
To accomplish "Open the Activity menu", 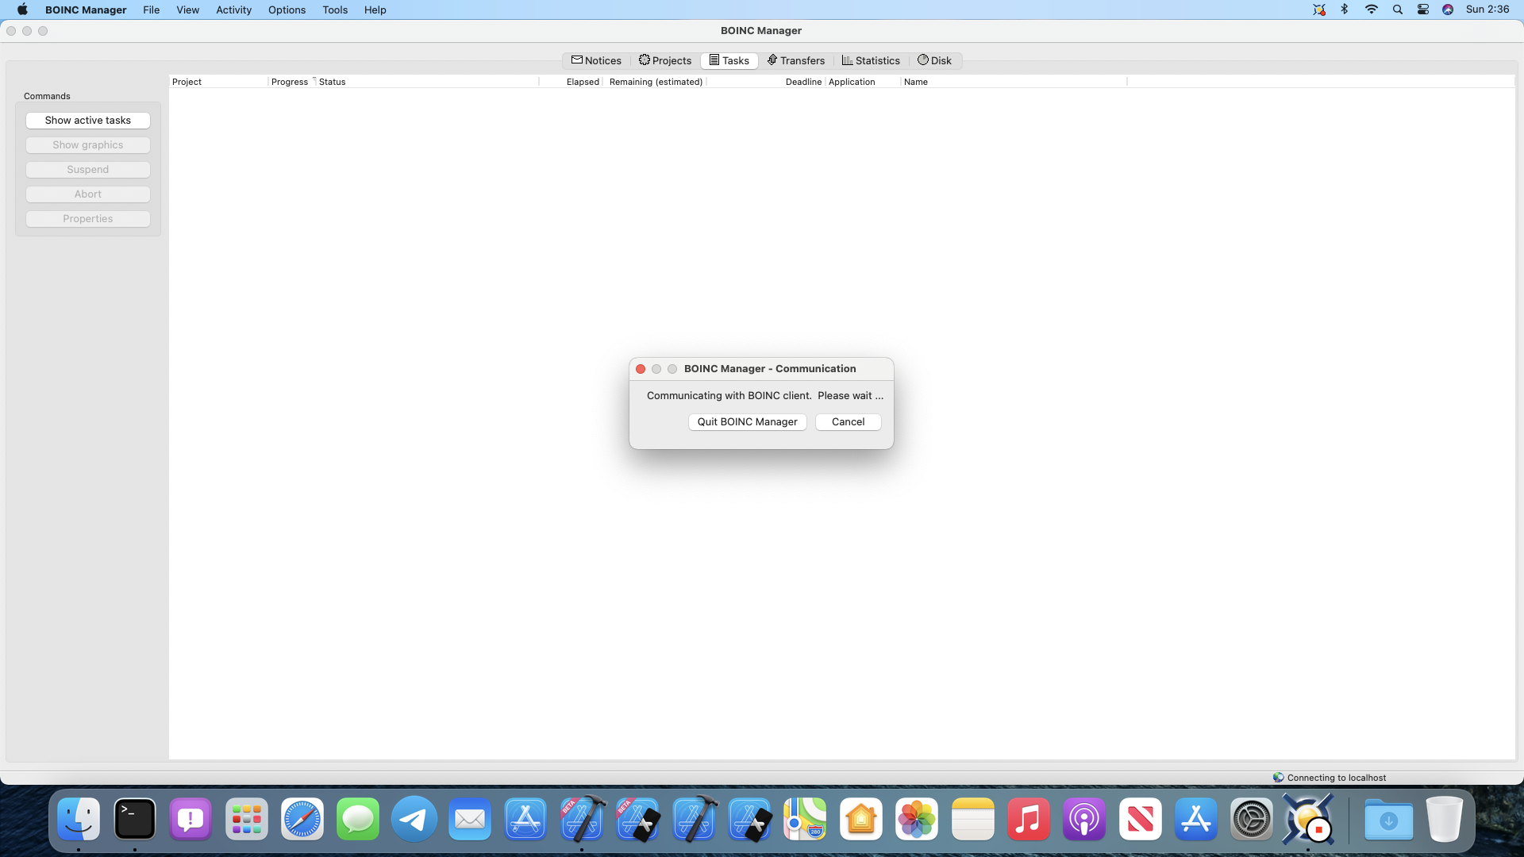I will tap(233, 10).
